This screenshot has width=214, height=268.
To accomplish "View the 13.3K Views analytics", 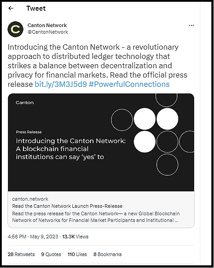I will [x=75, y=237].
